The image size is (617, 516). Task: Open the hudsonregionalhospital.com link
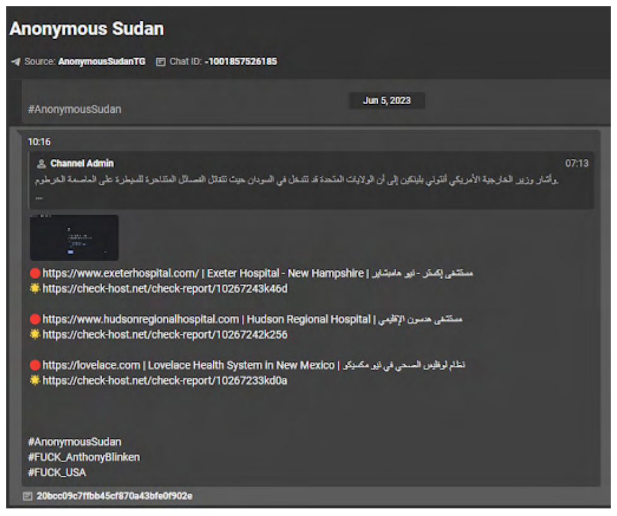141,319
